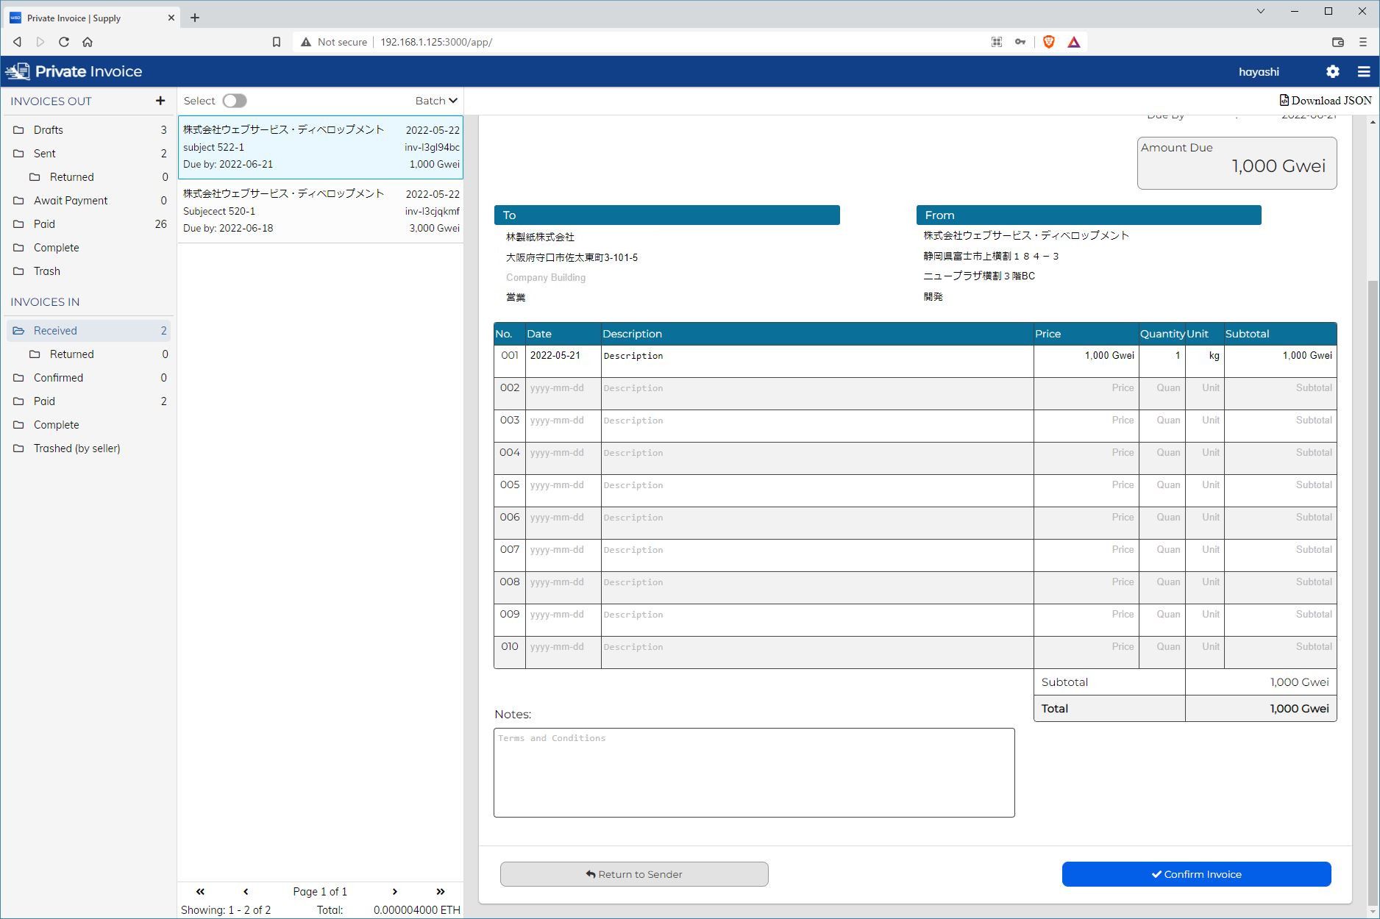Go to first page of invoice list
Viewport: 1380px width, 919px height.
tap(200, 891)
